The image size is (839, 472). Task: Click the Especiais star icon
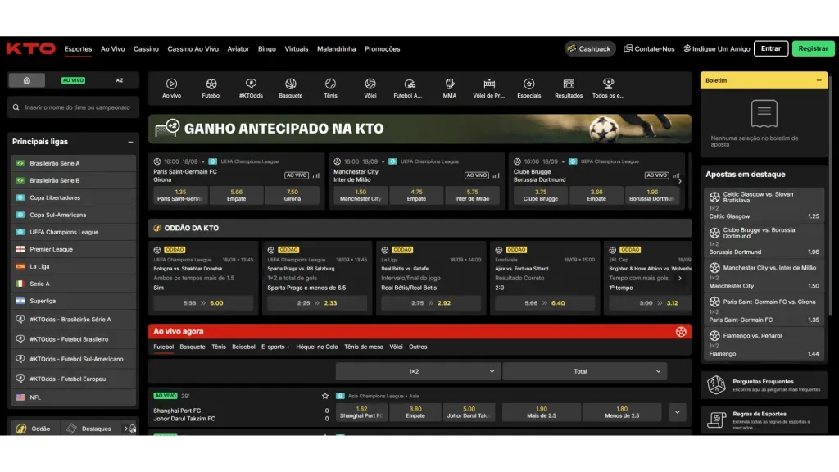(528, 84)
